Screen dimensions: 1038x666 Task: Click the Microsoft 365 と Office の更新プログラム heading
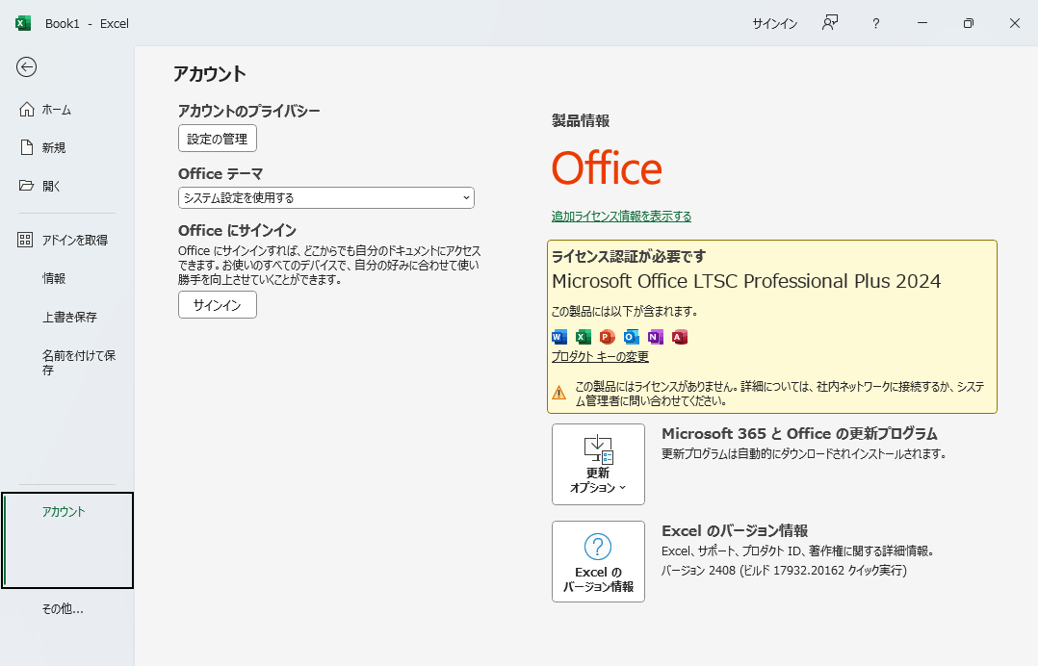point(799,434)
